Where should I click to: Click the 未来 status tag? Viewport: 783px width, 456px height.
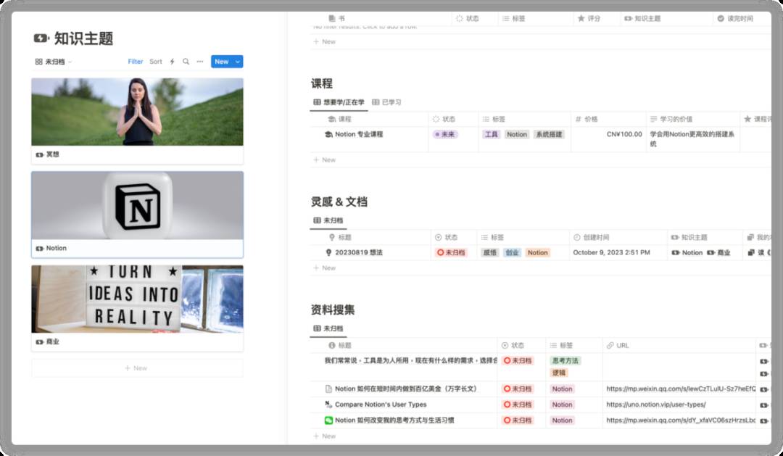(x=445, y=134)
